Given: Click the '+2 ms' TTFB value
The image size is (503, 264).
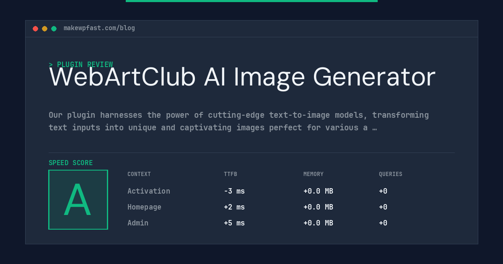Looking at the screenshot, I should (x=234, y=207).
